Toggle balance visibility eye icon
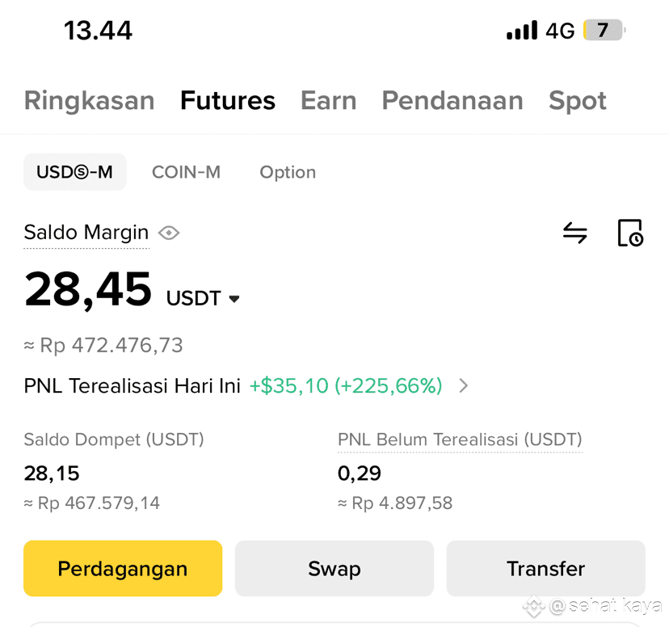The height and width of the screenshot is (627, 669). click(169, 233)
